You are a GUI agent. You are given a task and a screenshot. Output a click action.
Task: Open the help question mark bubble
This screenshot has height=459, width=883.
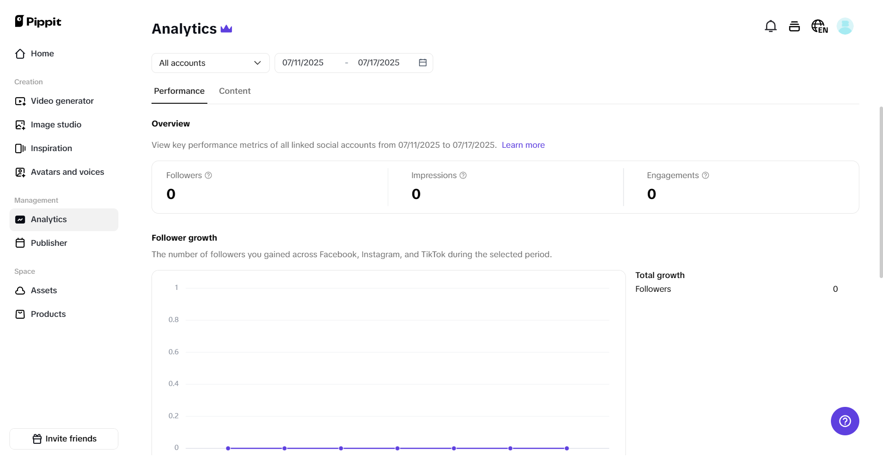click(x=845, y=421)
